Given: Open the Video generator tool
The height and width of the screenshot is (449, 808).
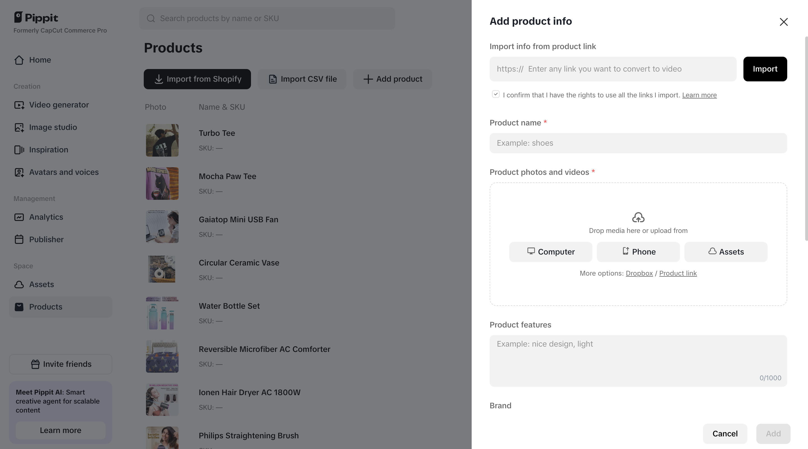Looking at the screenshot, I should (x=59, y=105).
